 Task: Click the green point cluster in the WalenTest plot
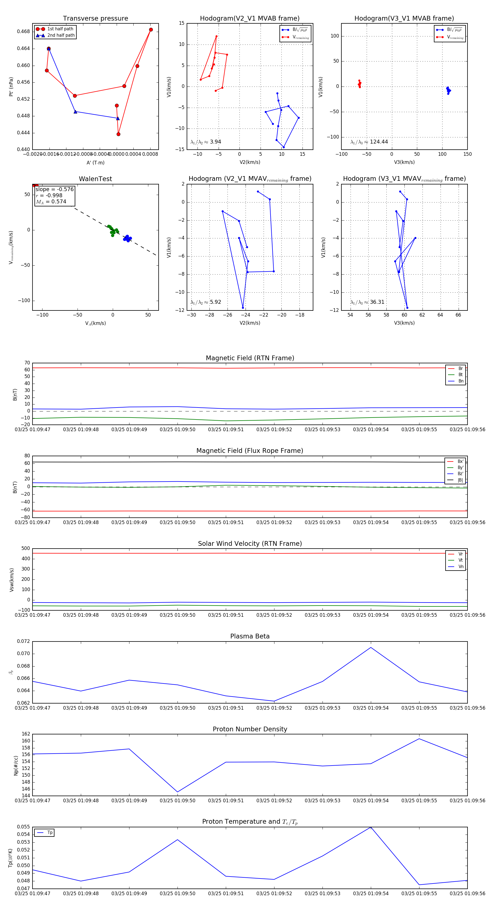(x=112, y=230)
